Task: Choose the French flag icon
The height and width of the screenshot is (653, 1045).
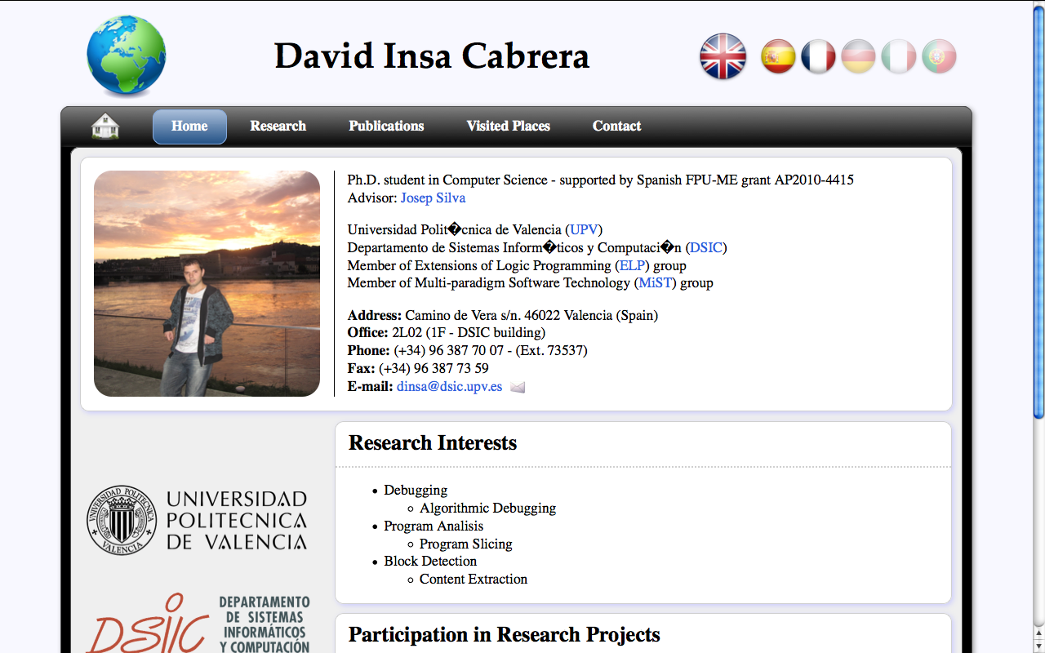Action: [818, 57]
